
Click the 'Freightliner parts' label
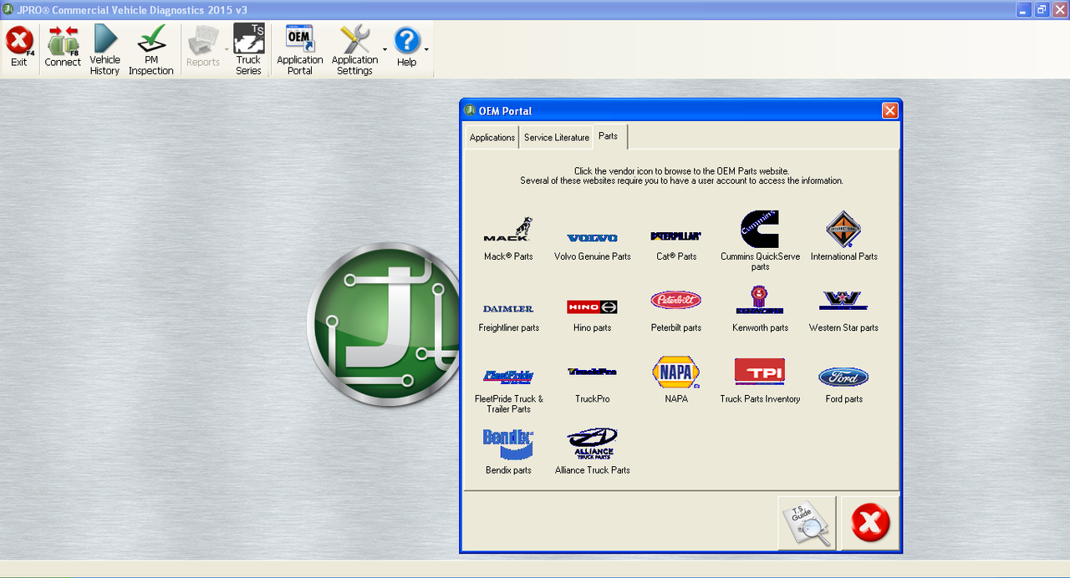coord(508,328)
